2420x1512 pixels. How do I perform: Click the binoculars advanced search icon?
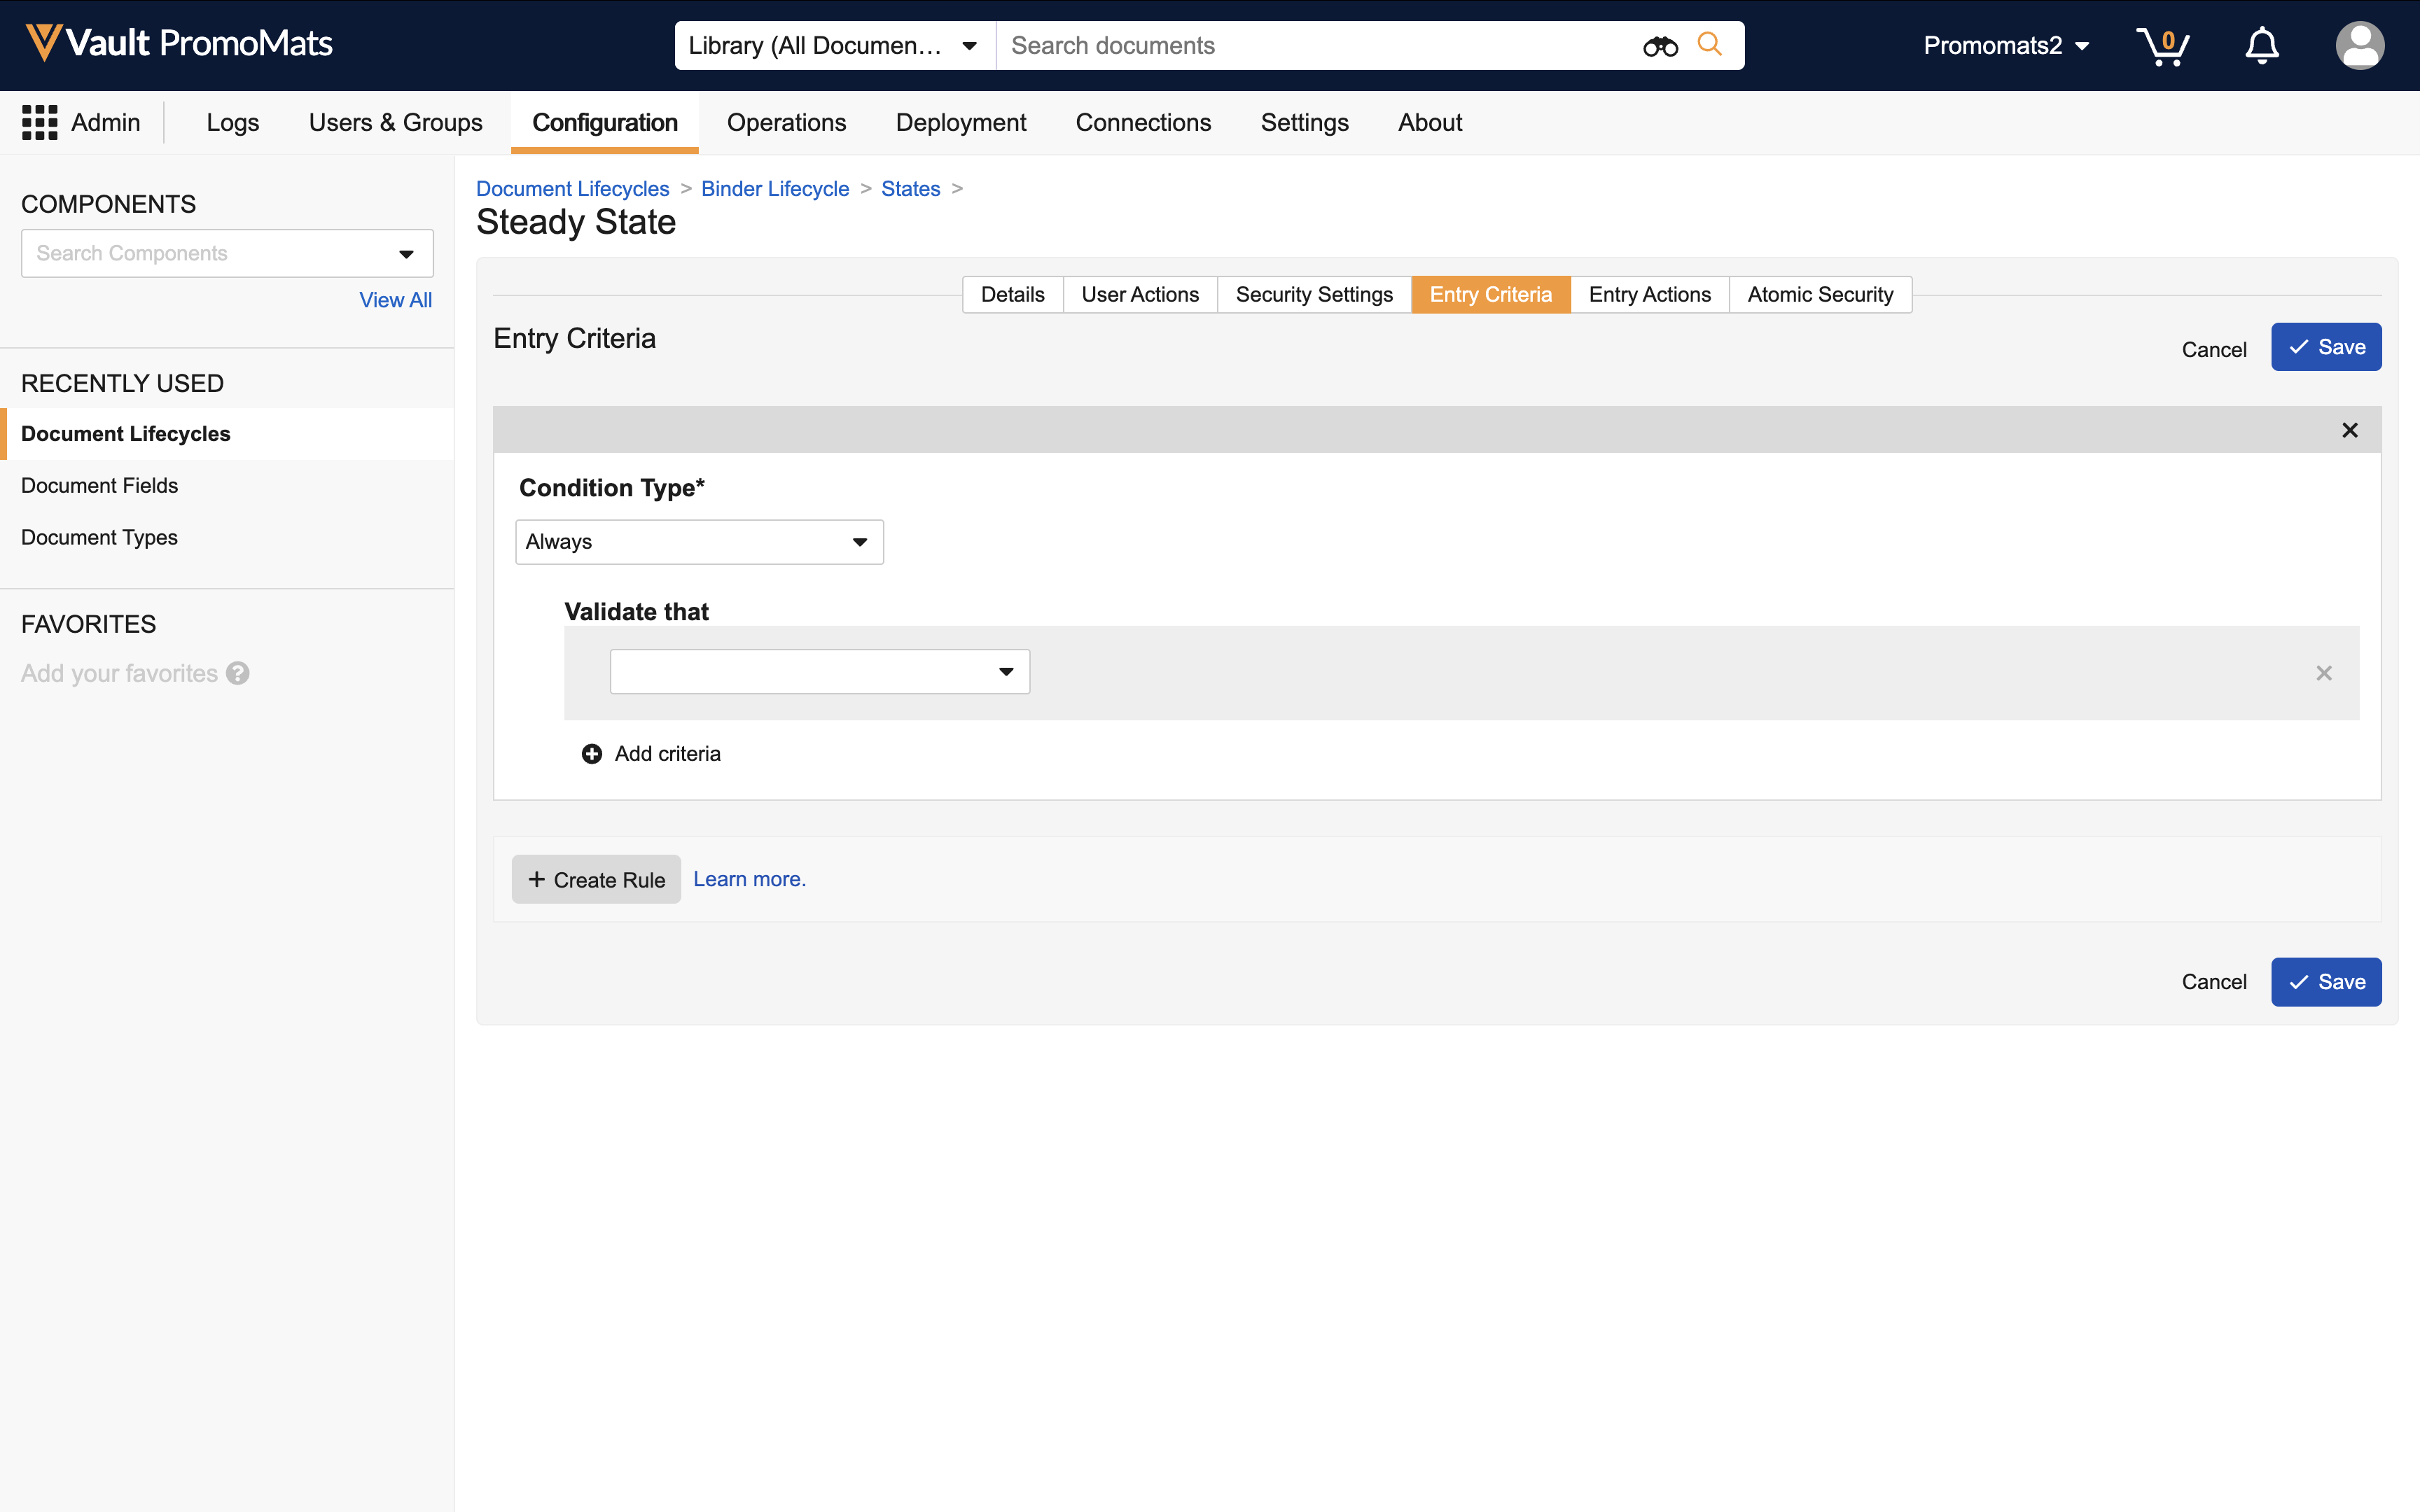click(1660, 46)
